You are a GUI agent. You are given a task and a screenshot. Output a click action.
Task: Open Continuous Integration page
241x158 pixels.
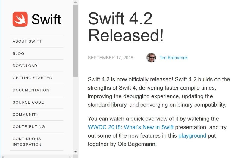pos(27,141)
